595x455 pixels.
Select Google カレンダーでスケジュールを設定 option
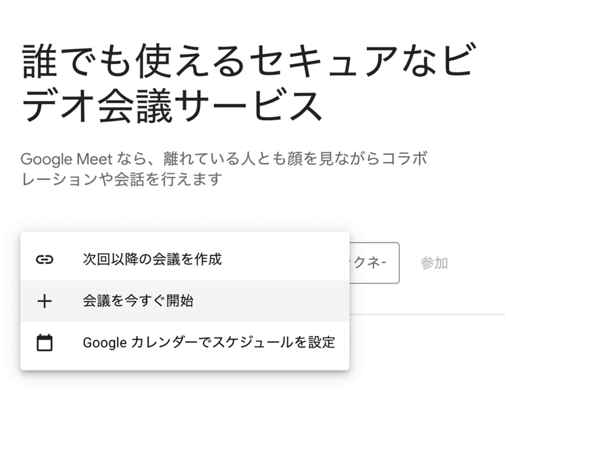coord(209,342)
